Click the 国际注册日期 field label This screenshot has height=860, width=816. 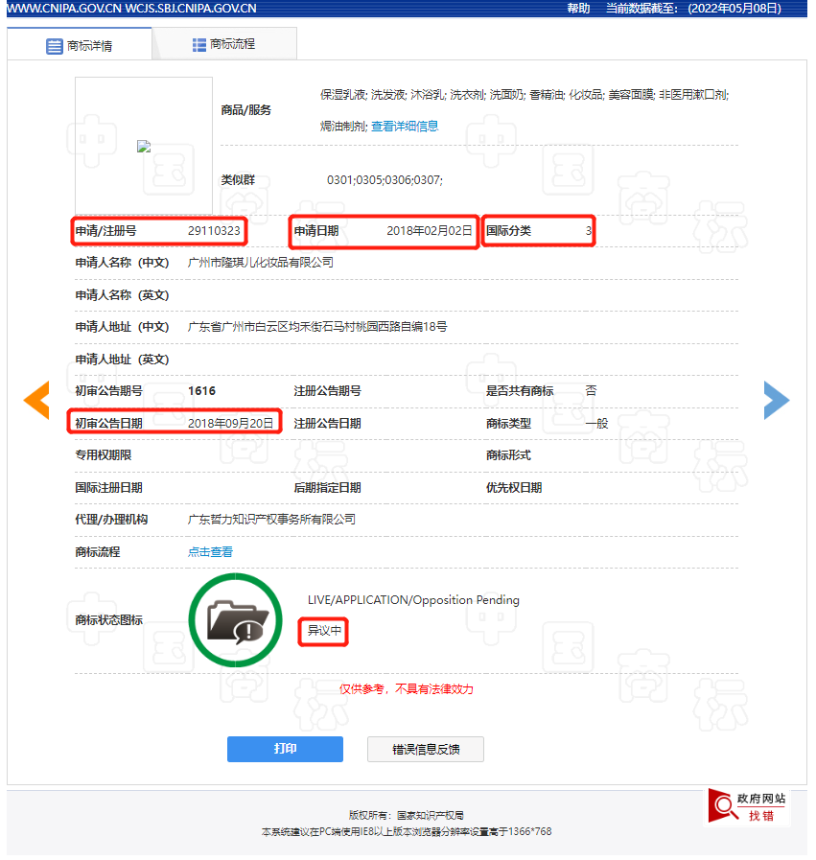pos(108,488)
